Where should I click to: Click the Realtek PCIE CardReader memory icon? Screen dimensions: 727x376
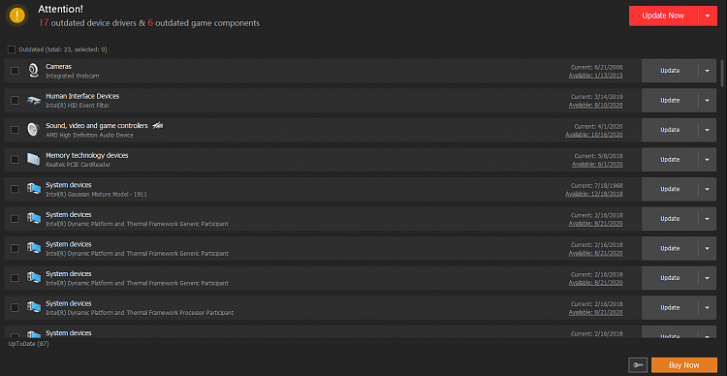33,159
